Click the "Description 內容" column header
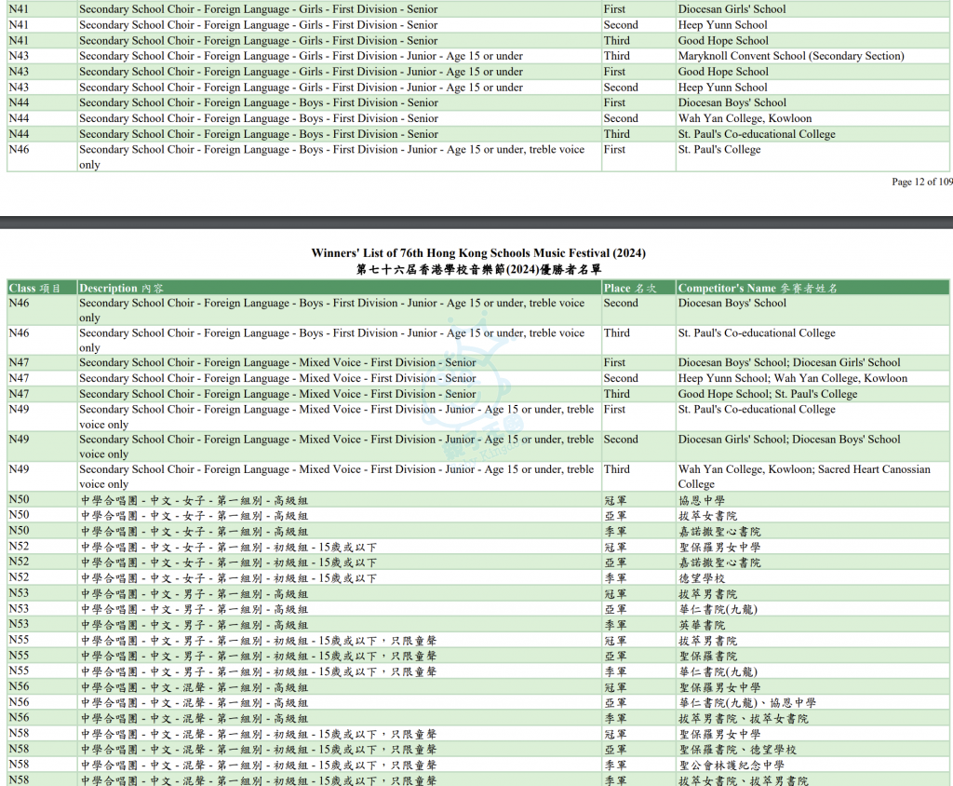This screenshot has height=786, width=953. tap(121, 289)
